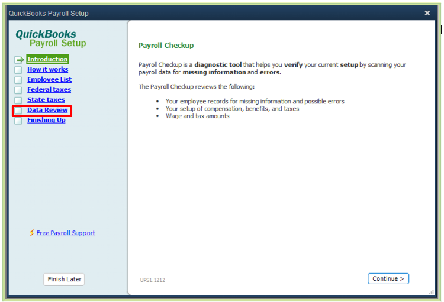Tick the checkbox beside Employee List
Viewport: 444px width, 302px height.
coord(18,80)
